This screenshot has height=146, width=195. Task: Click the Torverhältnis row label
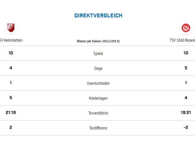(x=98, y=113)
